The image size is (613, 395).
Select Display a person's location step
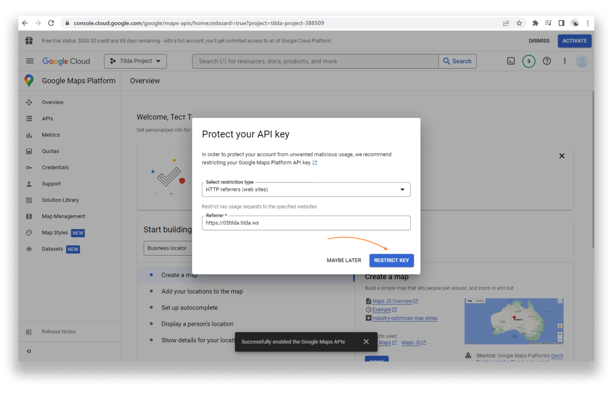[197, 324]
